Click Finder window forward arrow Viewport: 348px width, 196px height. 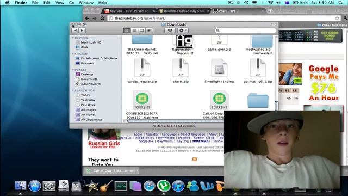point(82,30)
